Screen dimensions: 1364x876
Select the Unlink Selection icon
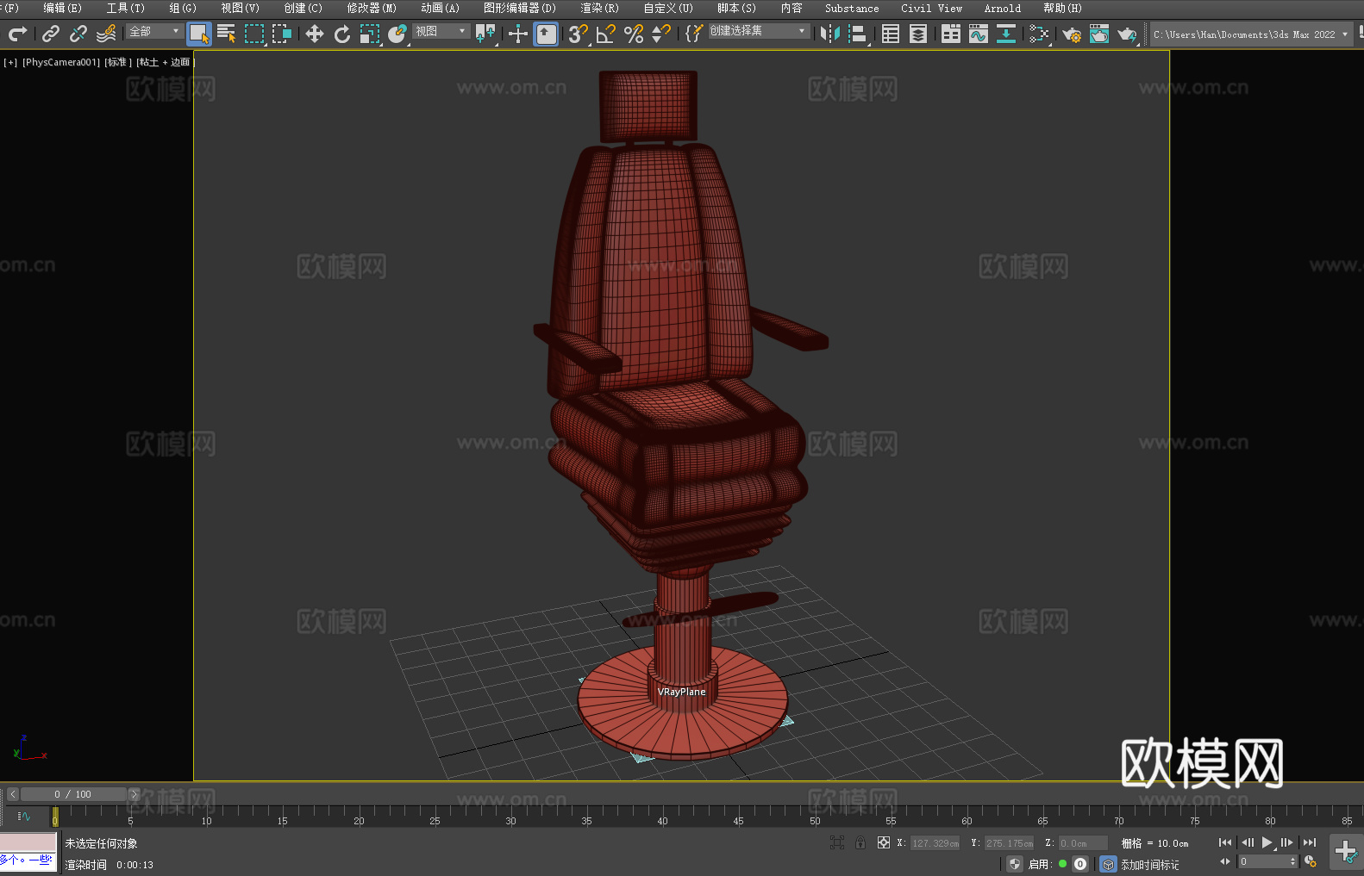(x=78, y=34)
